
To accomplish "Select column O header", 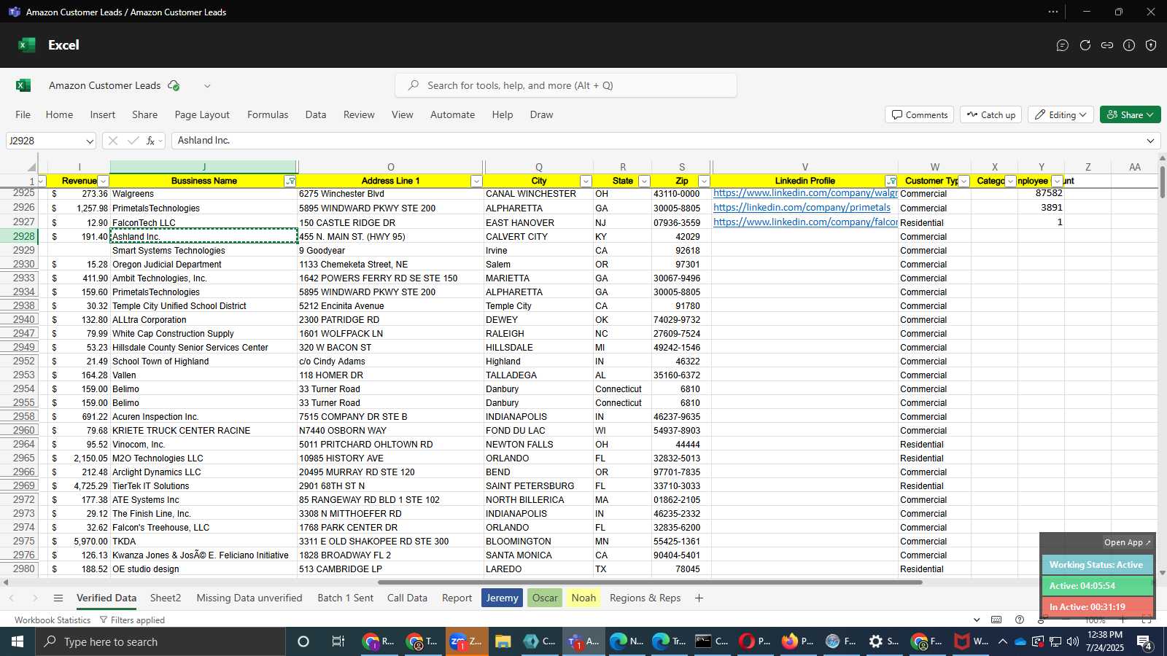I will [390, 167].
